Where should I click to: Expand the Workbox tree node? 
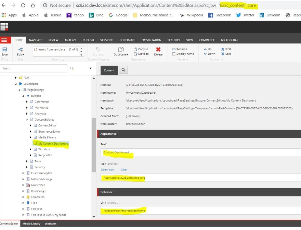tap(30, 149)
